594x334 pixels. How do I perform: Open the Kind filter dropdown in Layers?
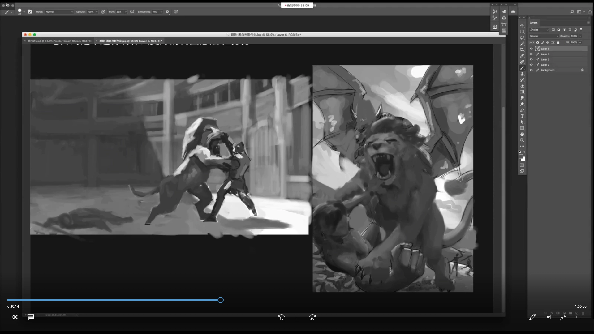pyautogui.click(x=539, y=30)
